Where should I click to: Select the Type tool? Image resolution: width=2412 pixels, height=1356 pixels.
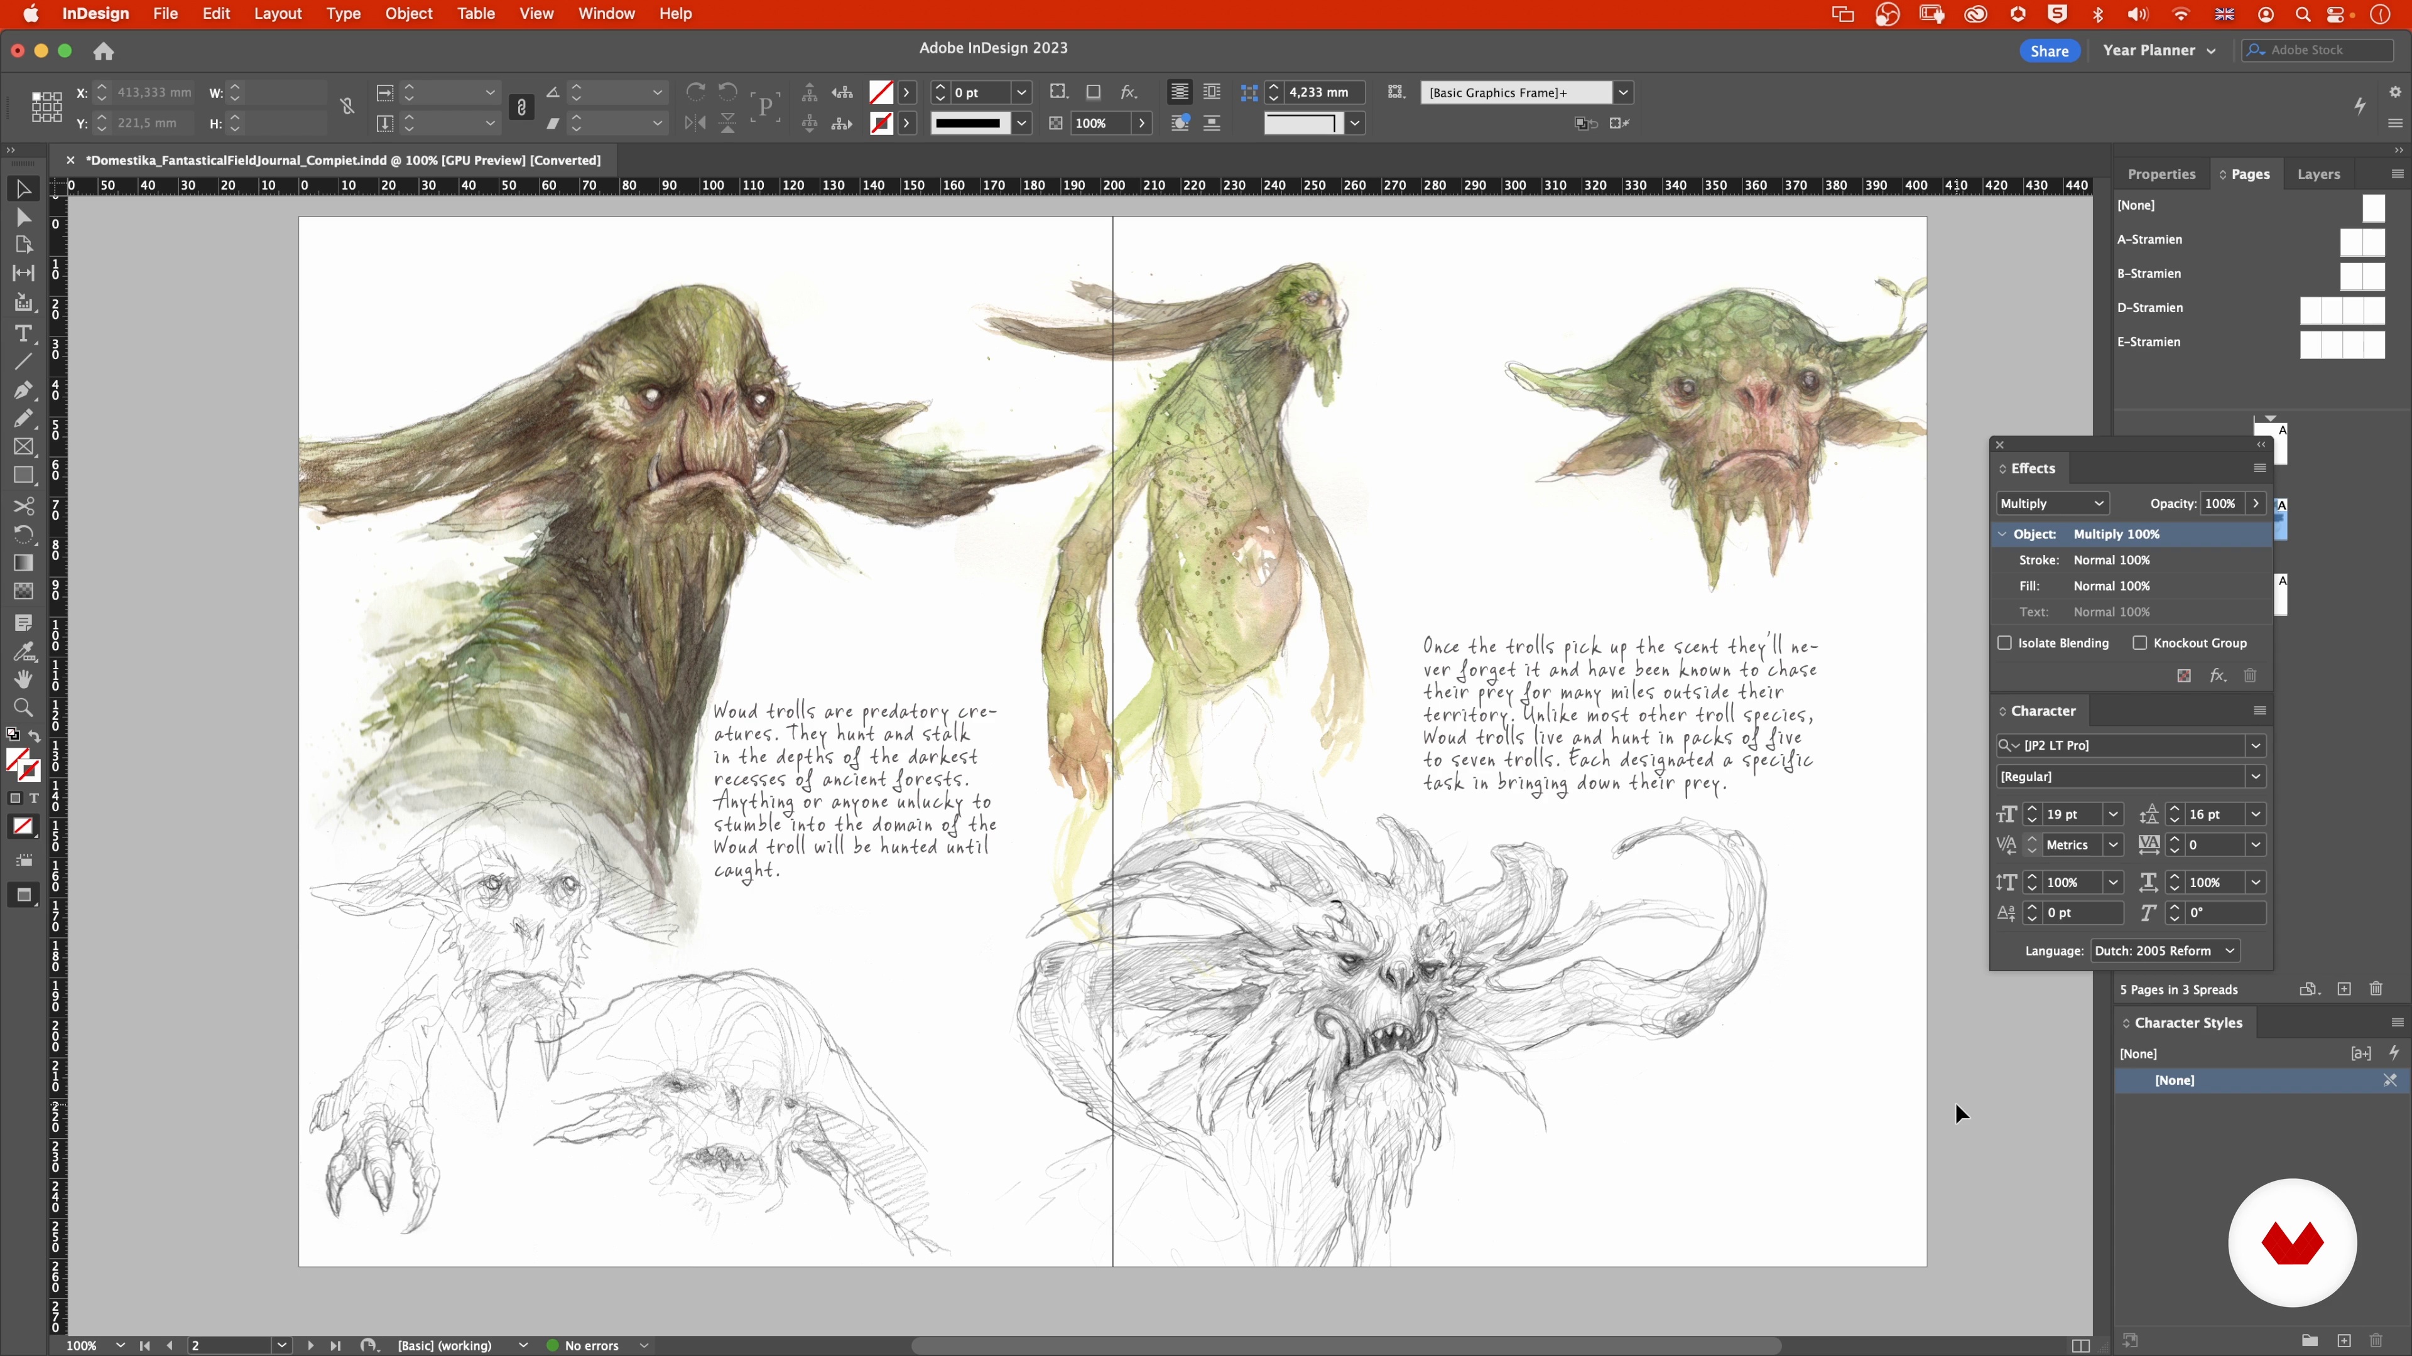pyautogui.click(x=23, y=333)
